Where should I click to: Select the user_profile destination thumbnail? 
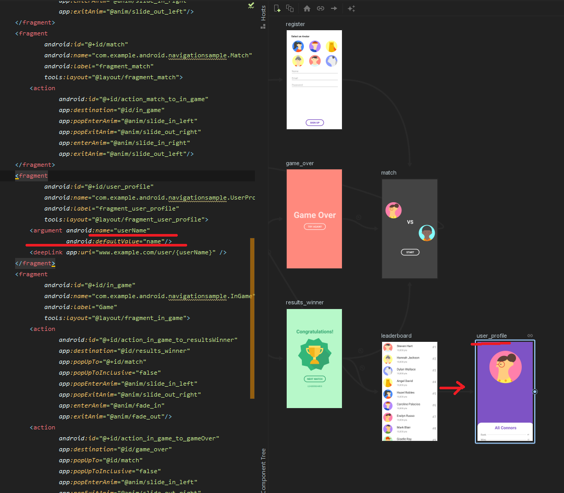[505, 391]
